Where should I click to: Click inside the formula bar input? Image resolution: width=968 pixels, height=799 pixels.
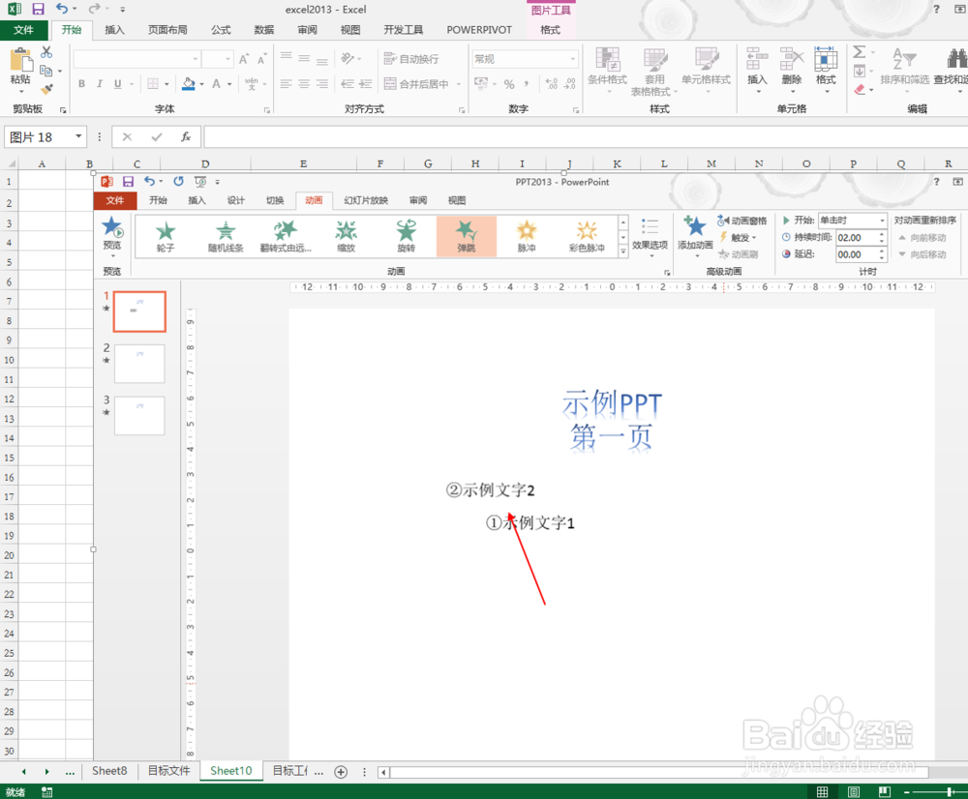point(586,137)
